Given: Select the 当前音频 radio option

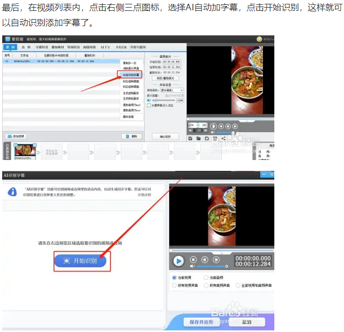Looking at the screenshot, I should pyautogui.click(x=206, y=278).
